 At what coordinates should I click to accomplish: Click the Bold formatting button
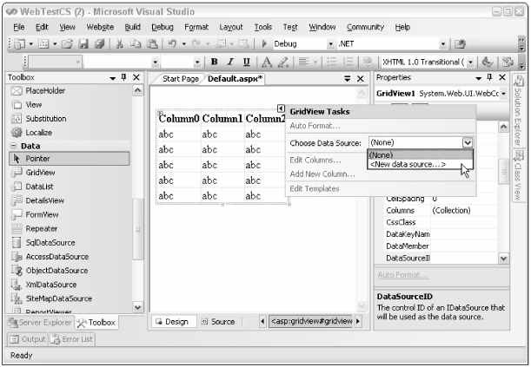[214, 62]
